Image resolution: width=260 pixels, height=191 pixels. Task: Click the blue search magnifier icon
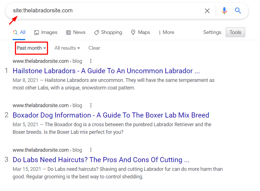point(238,11)
